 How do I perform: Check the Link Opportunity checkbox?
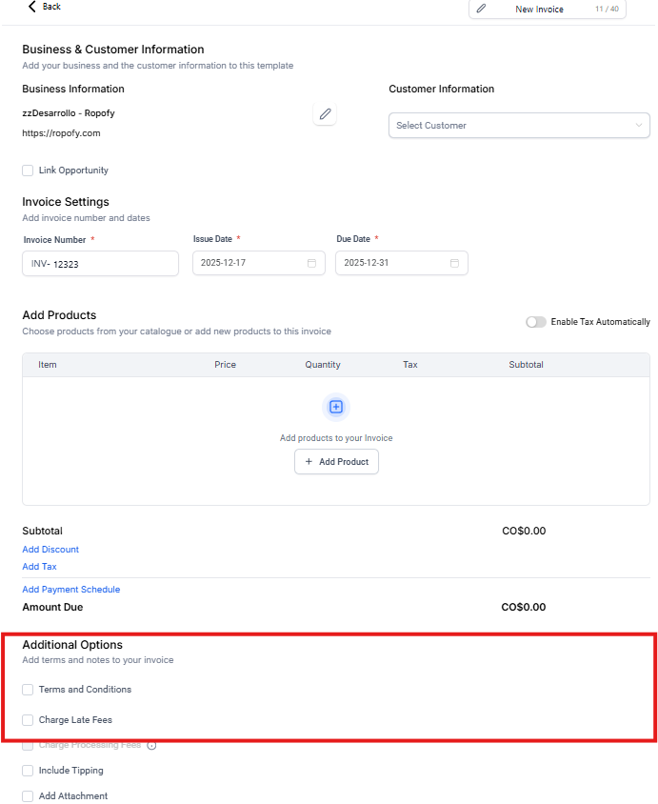click(x=28, y=171)
